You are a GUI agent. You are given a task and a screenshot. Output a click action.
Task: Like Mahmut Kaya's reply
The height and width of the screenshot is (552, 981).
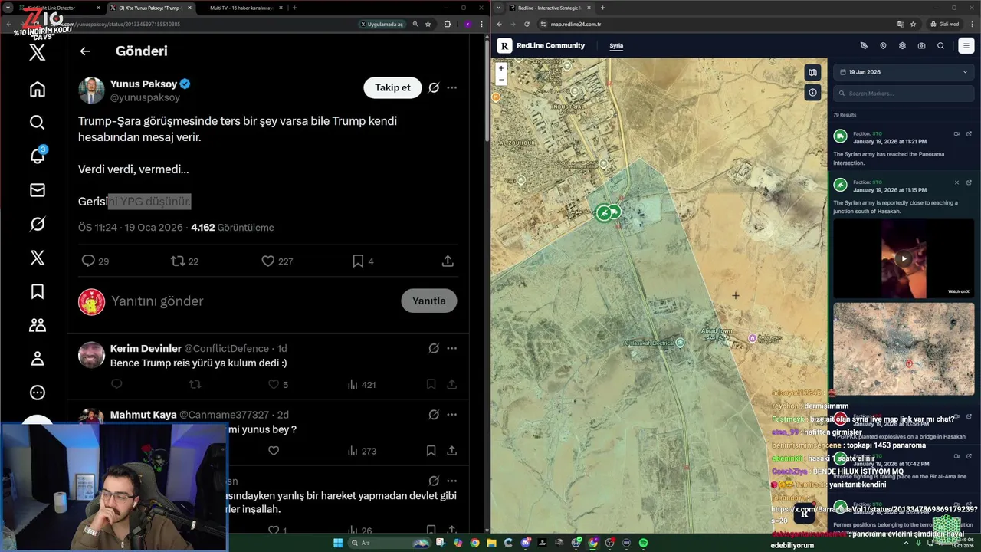(274, 451)
